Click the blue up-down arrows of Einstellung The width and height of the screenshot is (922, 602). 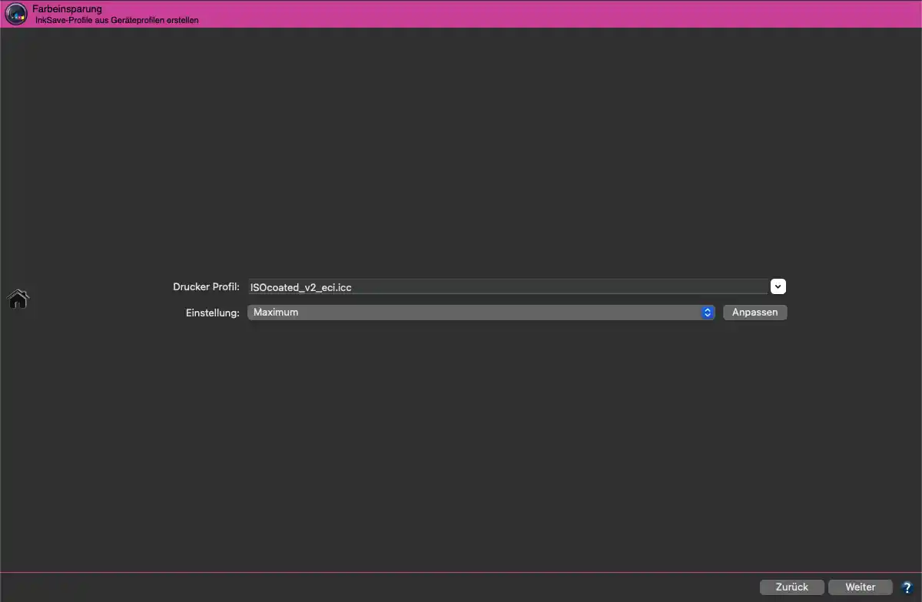(708, 313)
